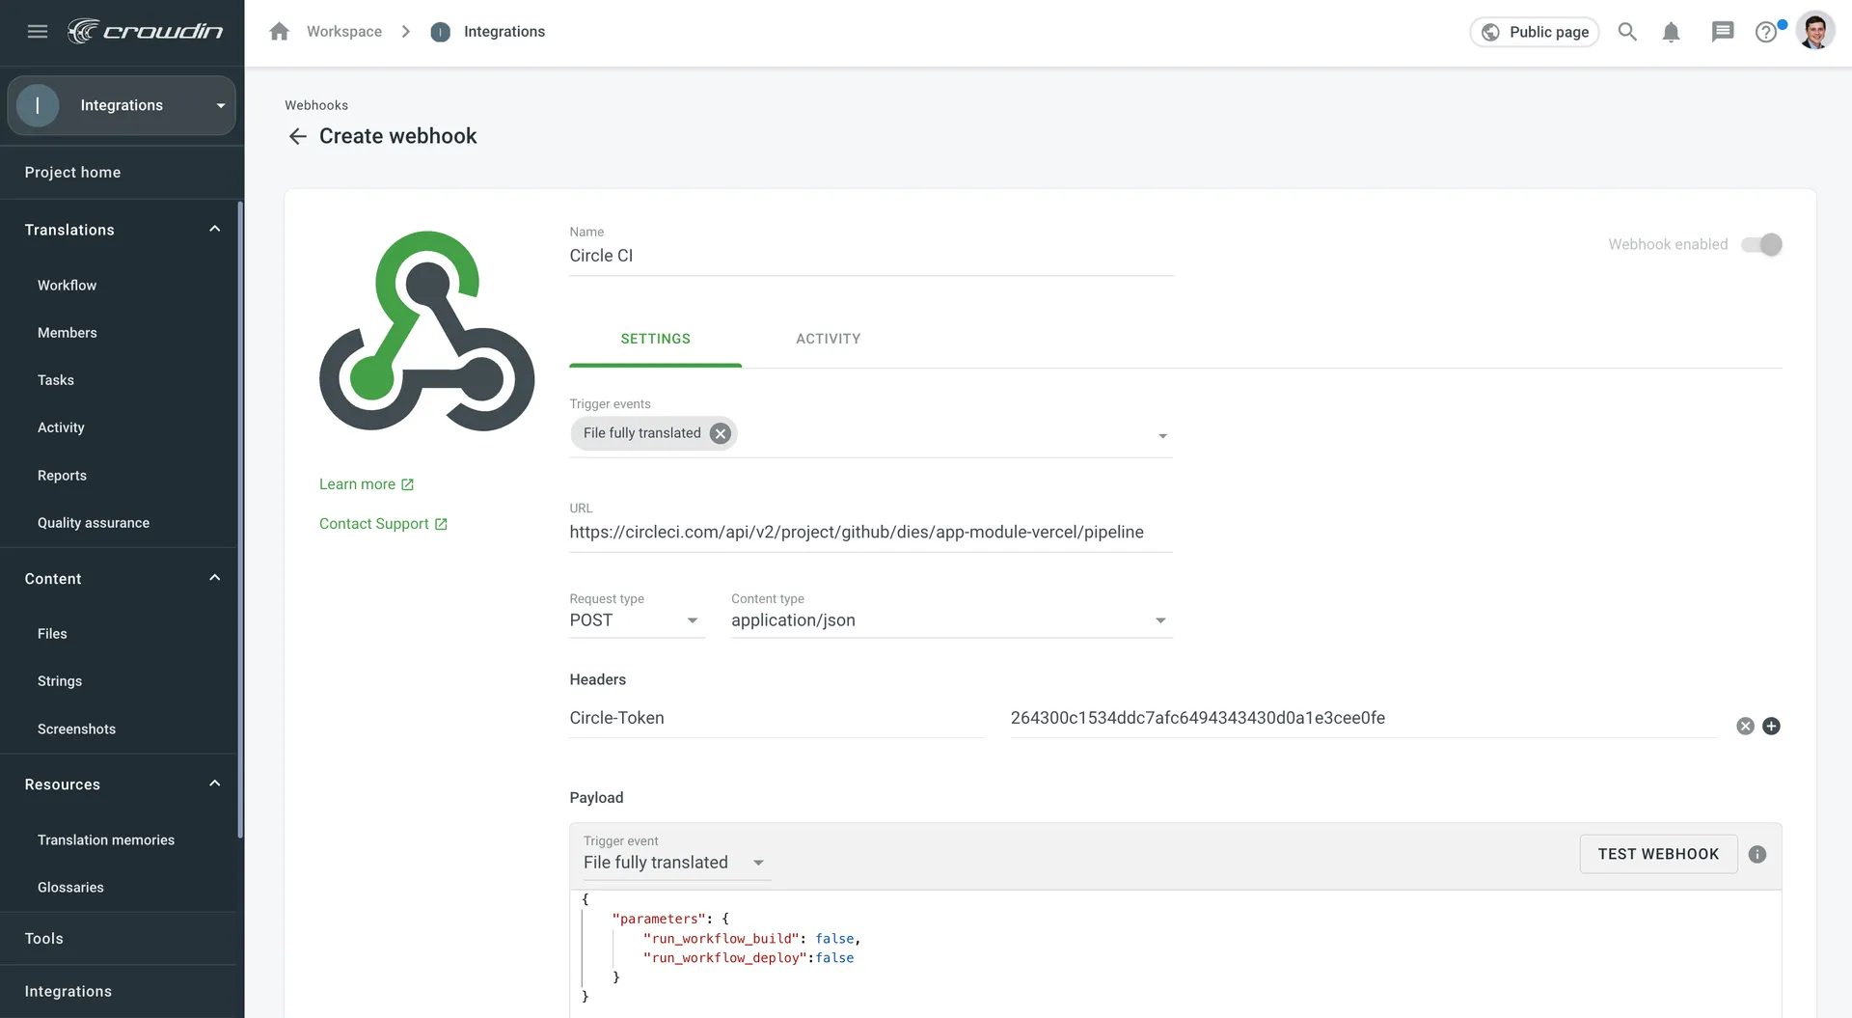Screen dimensions: 1852x1018
Task: Open the Content type application/json dropdown
Action: point(951,620)
